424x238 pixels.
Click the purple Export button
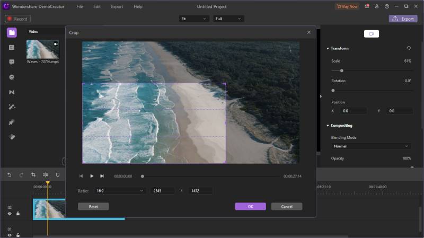[403, 19]
